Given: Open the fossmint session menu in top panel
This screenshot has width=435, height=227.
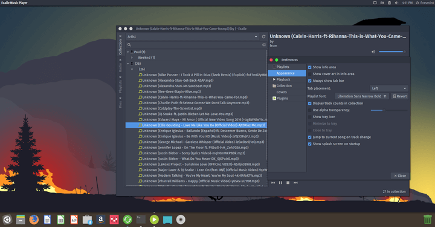Looking at the screenshot, I should tap(425, 3).
